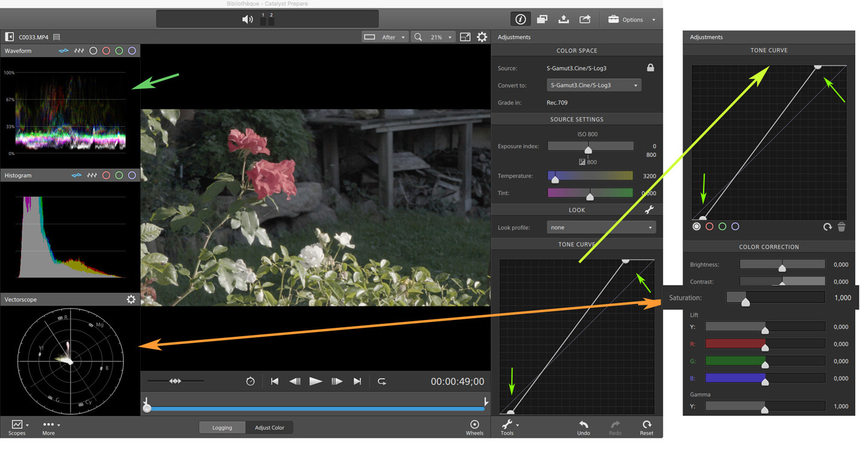Enable green channel in Waveform scope
Viewport: 860px width, 451px height.
pos(119,51)
